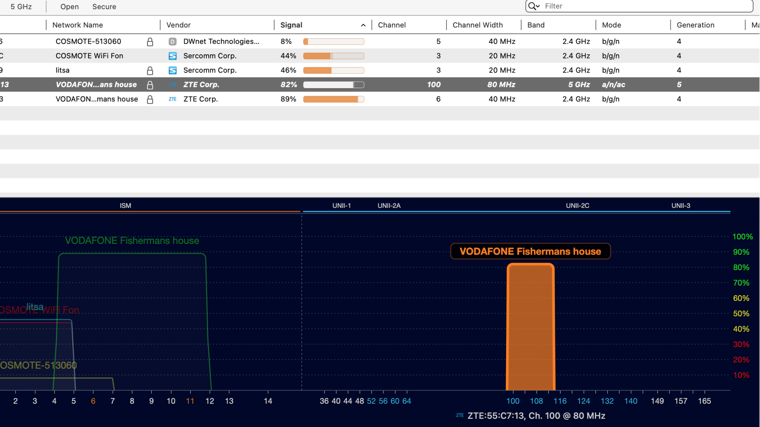Image resolution: width=760 pixels, height=427 pixels.
Task: Click the ZTE logo beside ZTE:55:C7:13 label
Action: pyautogui.click(x=460, y=415)
